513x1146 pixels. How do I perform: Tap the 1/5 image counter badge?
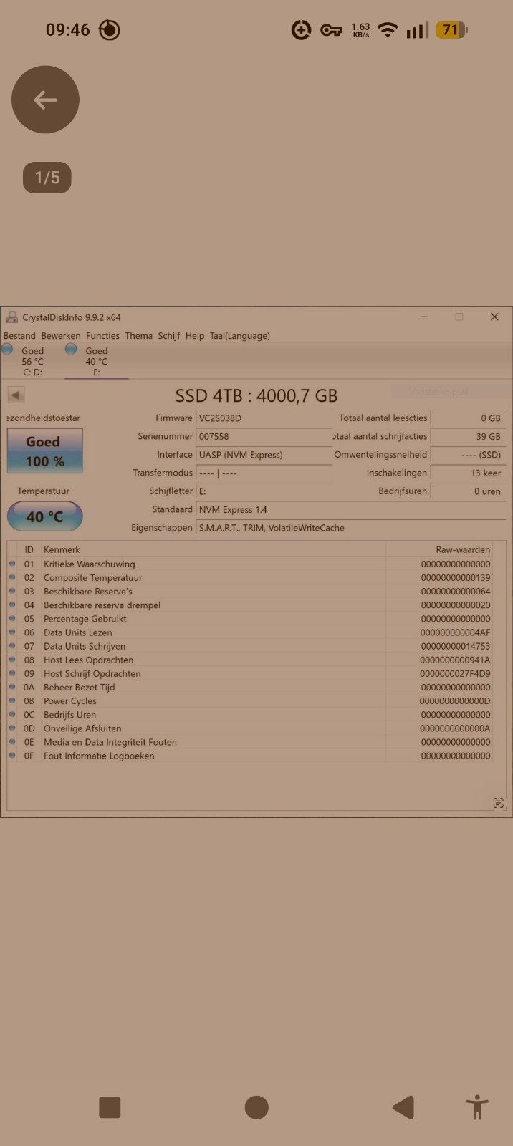pos(47,178)
